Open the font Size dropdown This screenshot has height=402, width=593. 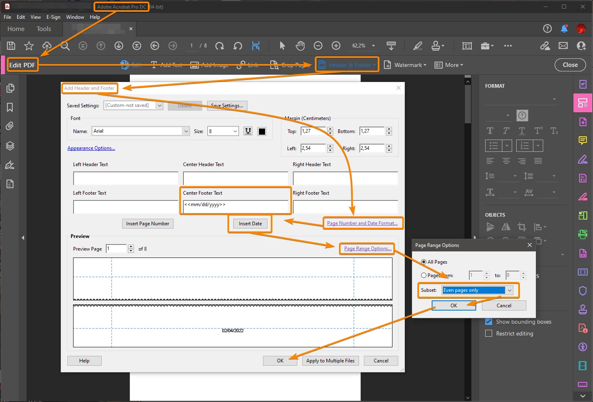tap(223, 131)
